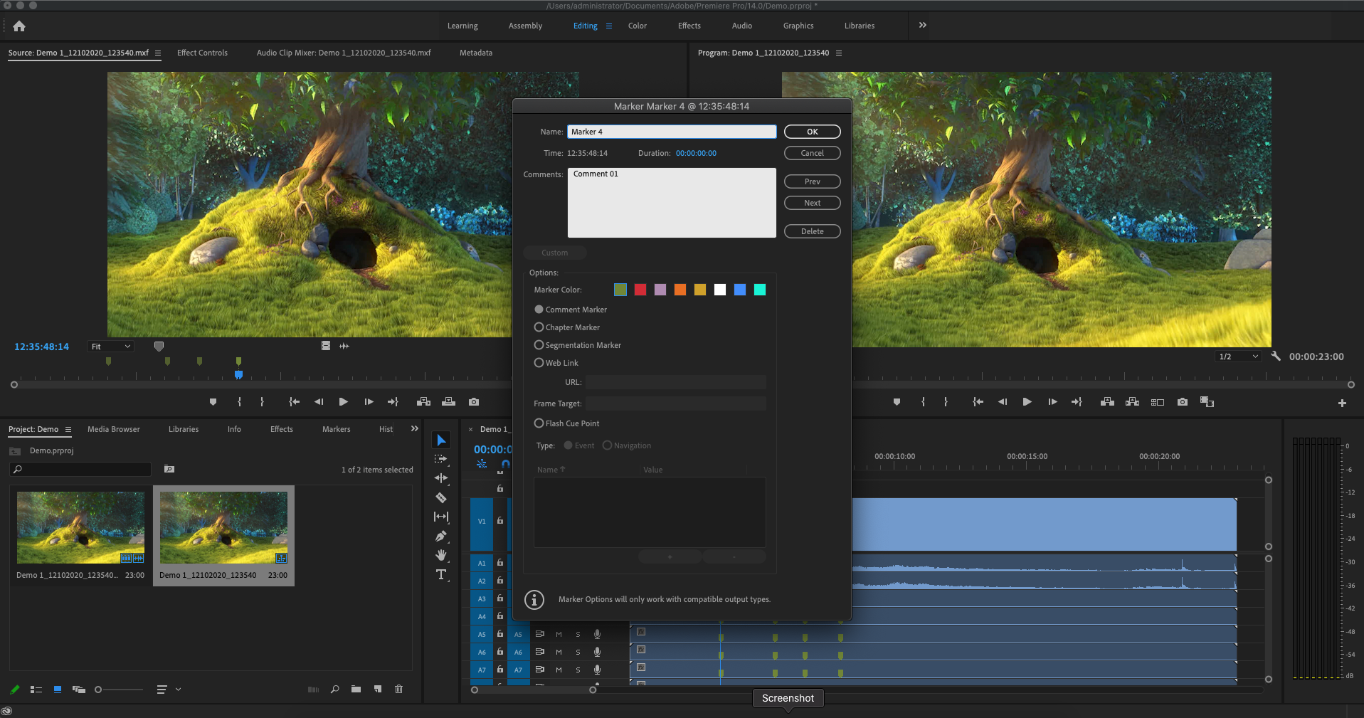Select Segmentation Marker radio option
Image resolution: width=1364 pixels, height=718 pixels.
click(x=539, y=345)
